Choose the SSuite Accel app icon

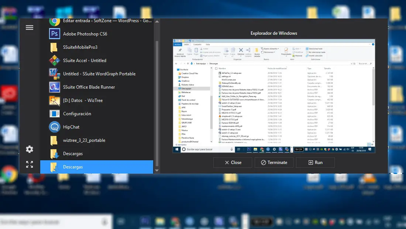[55, 61]
